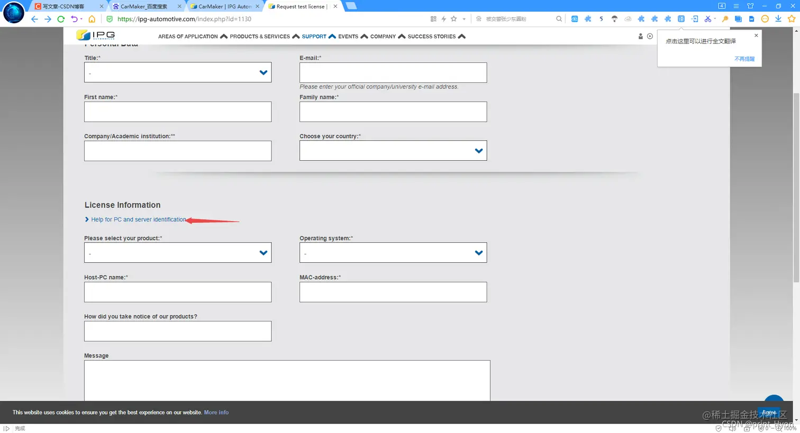The width and height of the screenshot is (800, 433).
Task: Click the user account icon in site header
Action: 640,36
